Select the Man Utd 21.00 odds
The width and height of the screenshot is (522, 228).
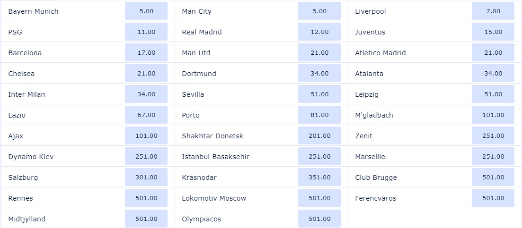click(319, 53)
